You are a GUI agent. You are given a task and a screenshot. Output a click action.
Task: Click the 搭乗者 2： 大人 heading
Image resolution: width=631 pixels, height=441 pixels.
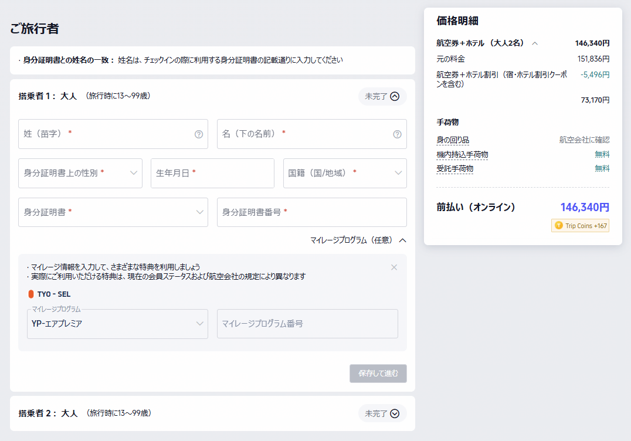[48, 413]
